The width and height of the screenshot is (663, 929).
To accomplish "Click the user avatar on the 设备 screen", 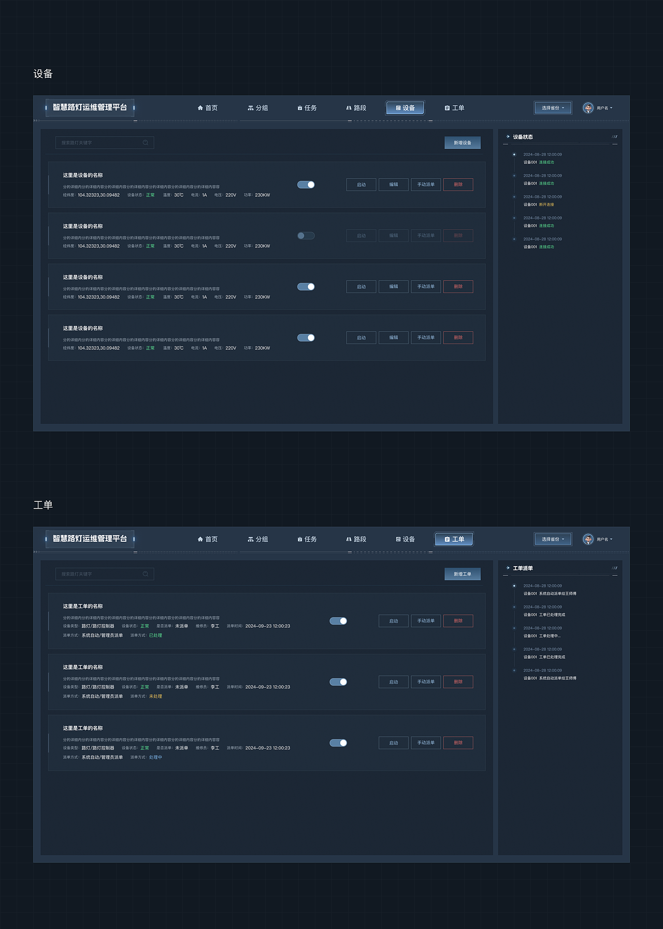I will (x=588, y=108).
